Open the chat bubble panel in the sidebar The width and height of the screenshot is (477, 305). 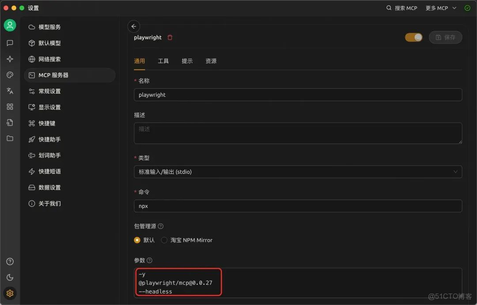[x=10, y=43]
